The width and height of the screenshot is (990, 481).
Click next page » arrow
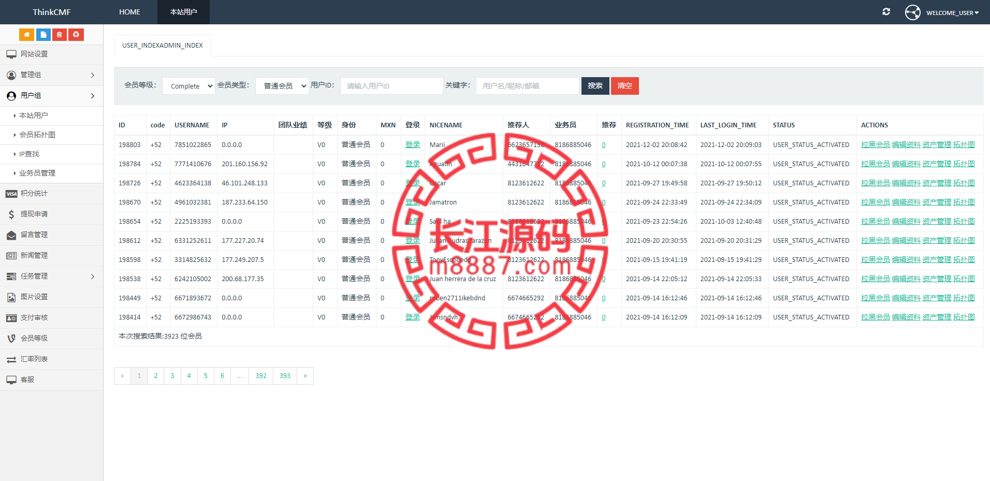[x=305, y=376]
